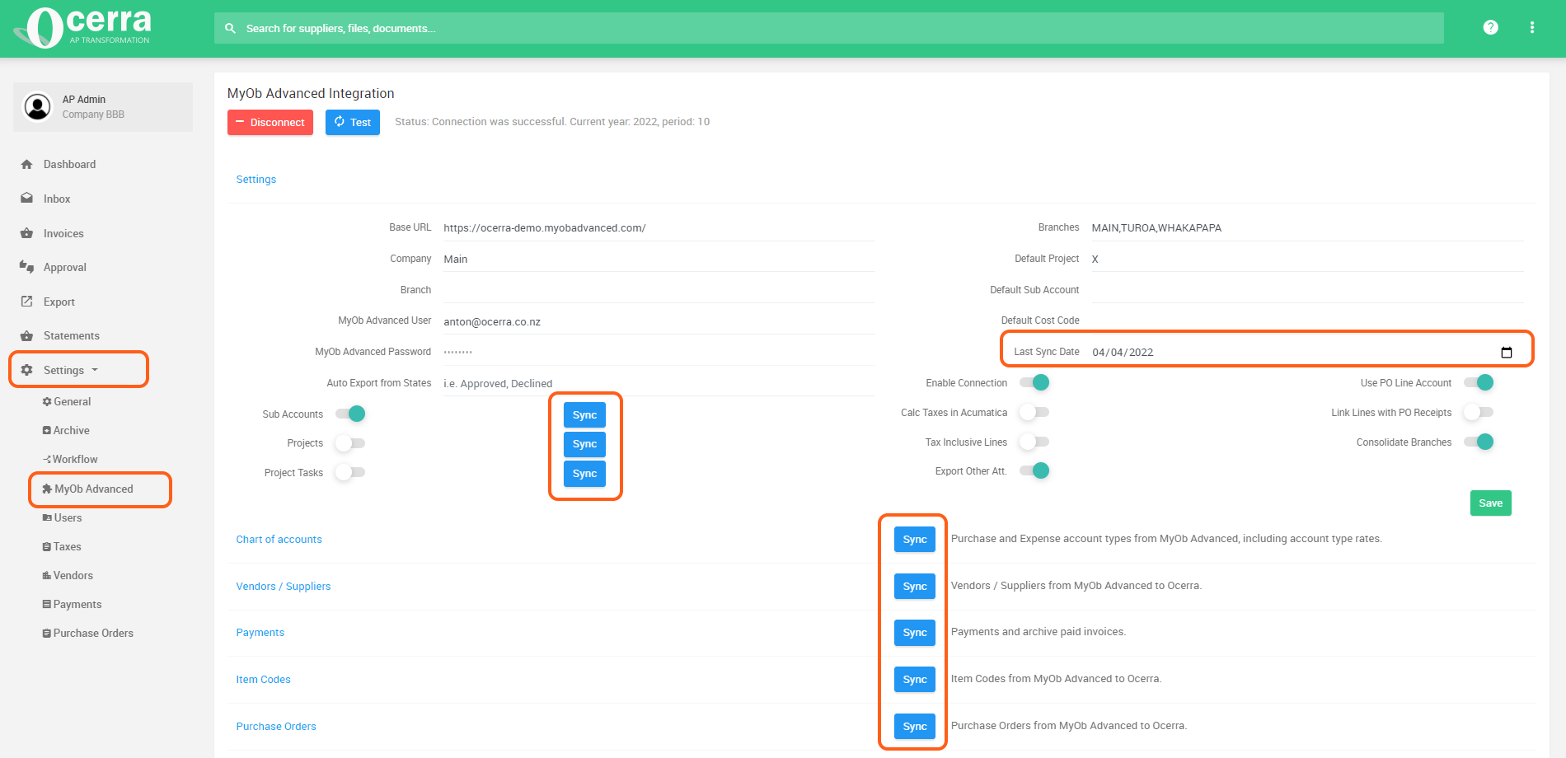Click the Ocerra logo
1566x758 pixels.
coord(82,27)
